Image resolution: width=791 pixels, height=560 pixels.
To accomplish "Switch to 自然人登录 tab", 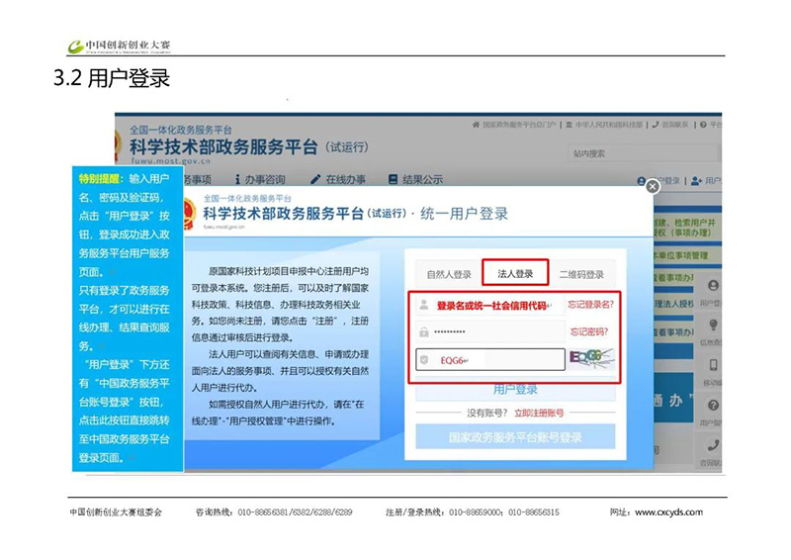I will click(449, 274).
